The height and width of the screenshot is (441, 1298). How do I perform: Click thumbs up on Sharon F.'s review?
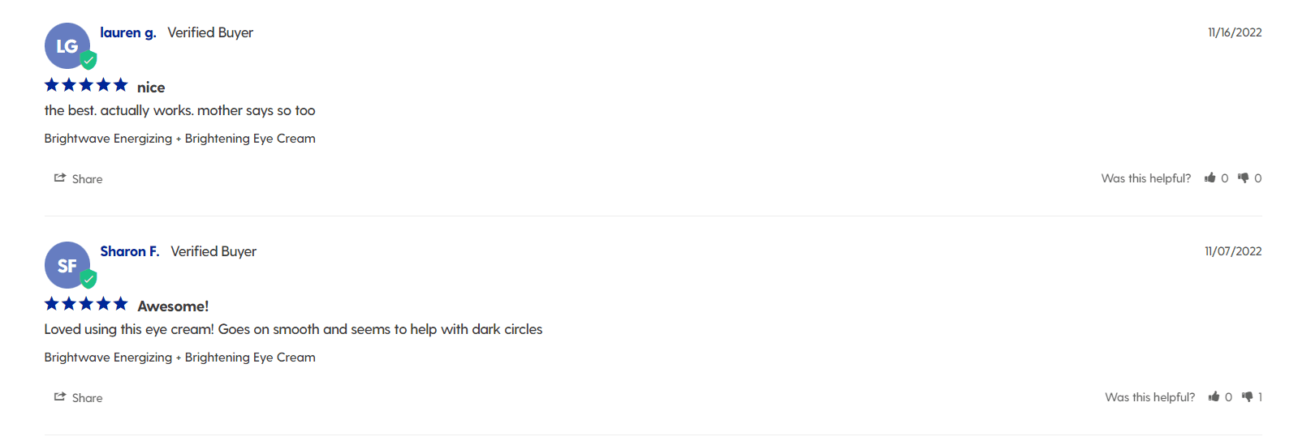coord(1214,396)
